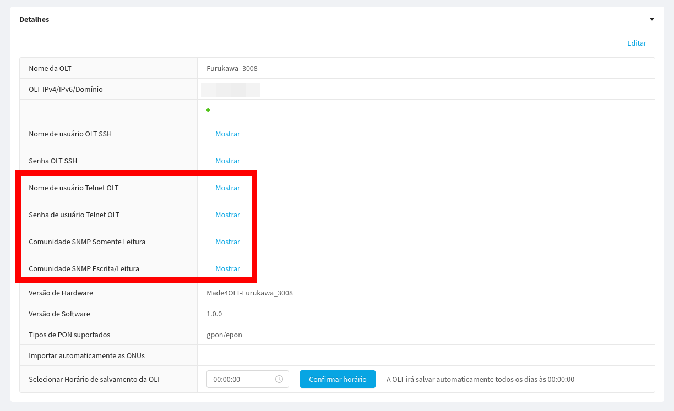Click the Made4OLT-Furukawa_3008 hardware version text
Image resolution: width=674 pixels, height=411 pixels.
(x=249, y=293)
